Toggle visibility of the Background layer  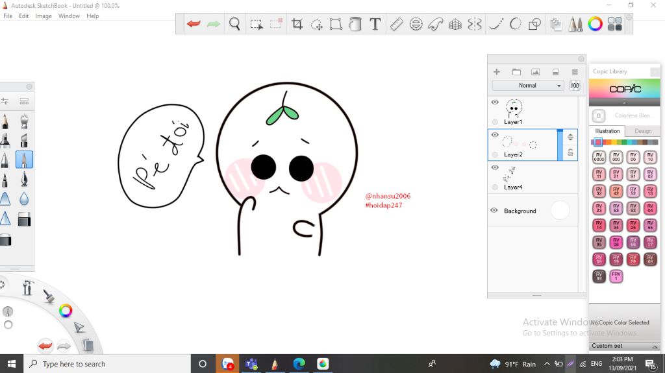pyautogui.click(x=494, y=210)
